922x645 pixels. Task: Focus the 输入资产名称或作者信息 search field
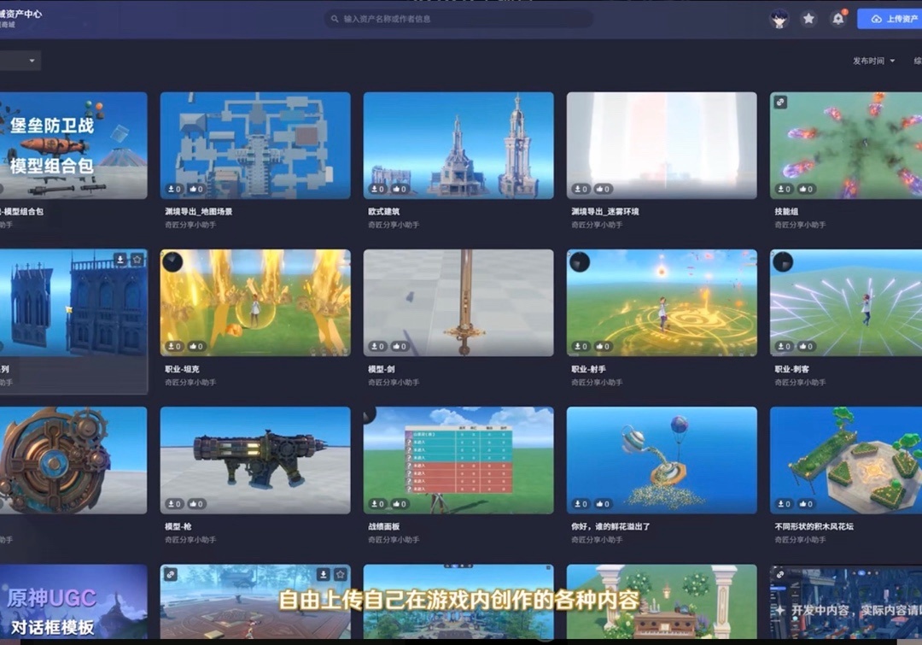458,19
